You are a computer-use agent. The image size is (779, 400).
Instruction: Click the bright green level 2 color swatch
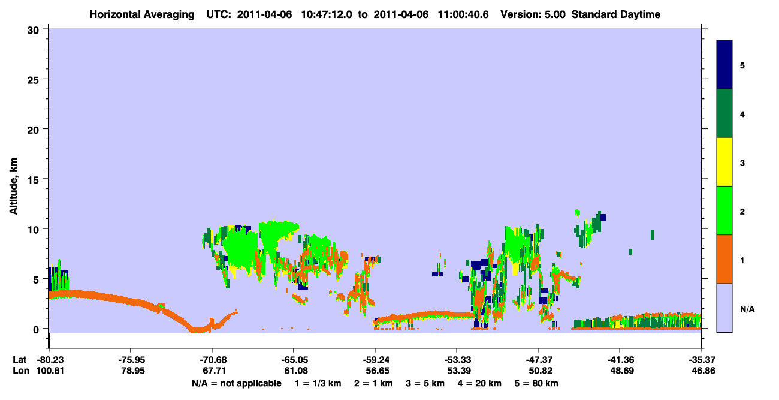pyautogui.click(x=724, y=210)
